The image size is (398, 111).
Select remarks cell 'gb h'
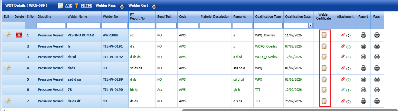237,90
